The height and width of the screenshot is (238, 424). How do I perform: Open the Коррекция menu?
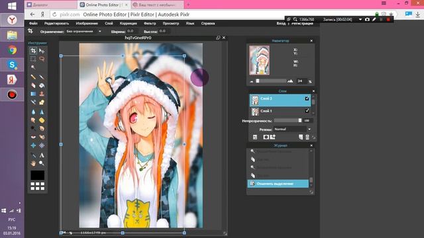(128, 24)
